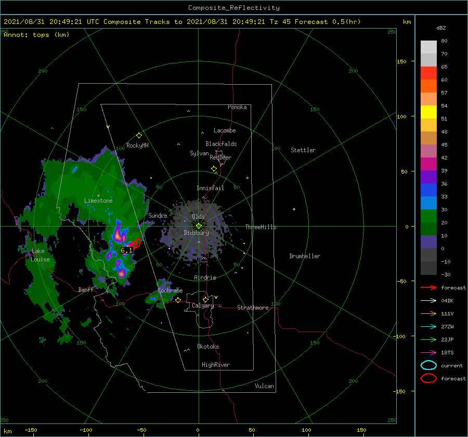Click the cyan current ellipse legend icon

tap(428, 365)
